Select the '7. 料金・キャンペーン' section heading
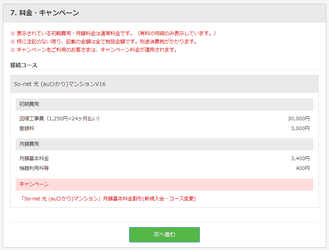The width and height of the screenshot is (329, 250). 45,13
